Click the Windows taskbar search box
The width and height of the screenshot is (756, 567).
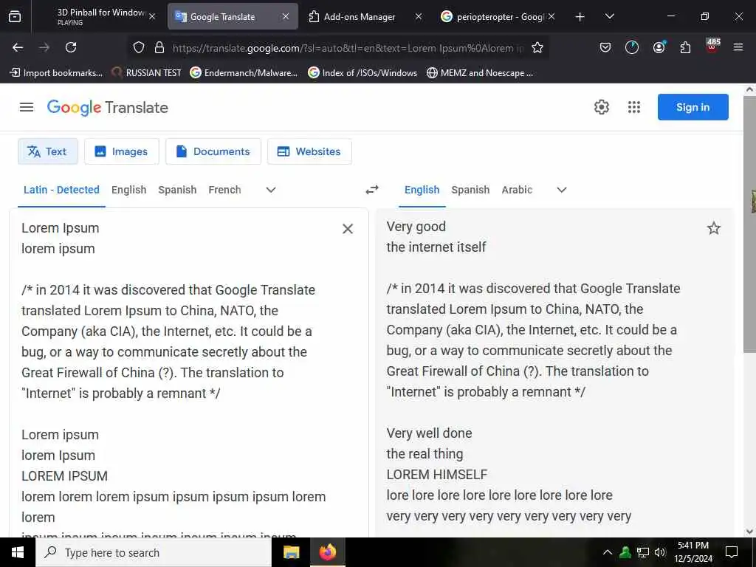(154, 552)
